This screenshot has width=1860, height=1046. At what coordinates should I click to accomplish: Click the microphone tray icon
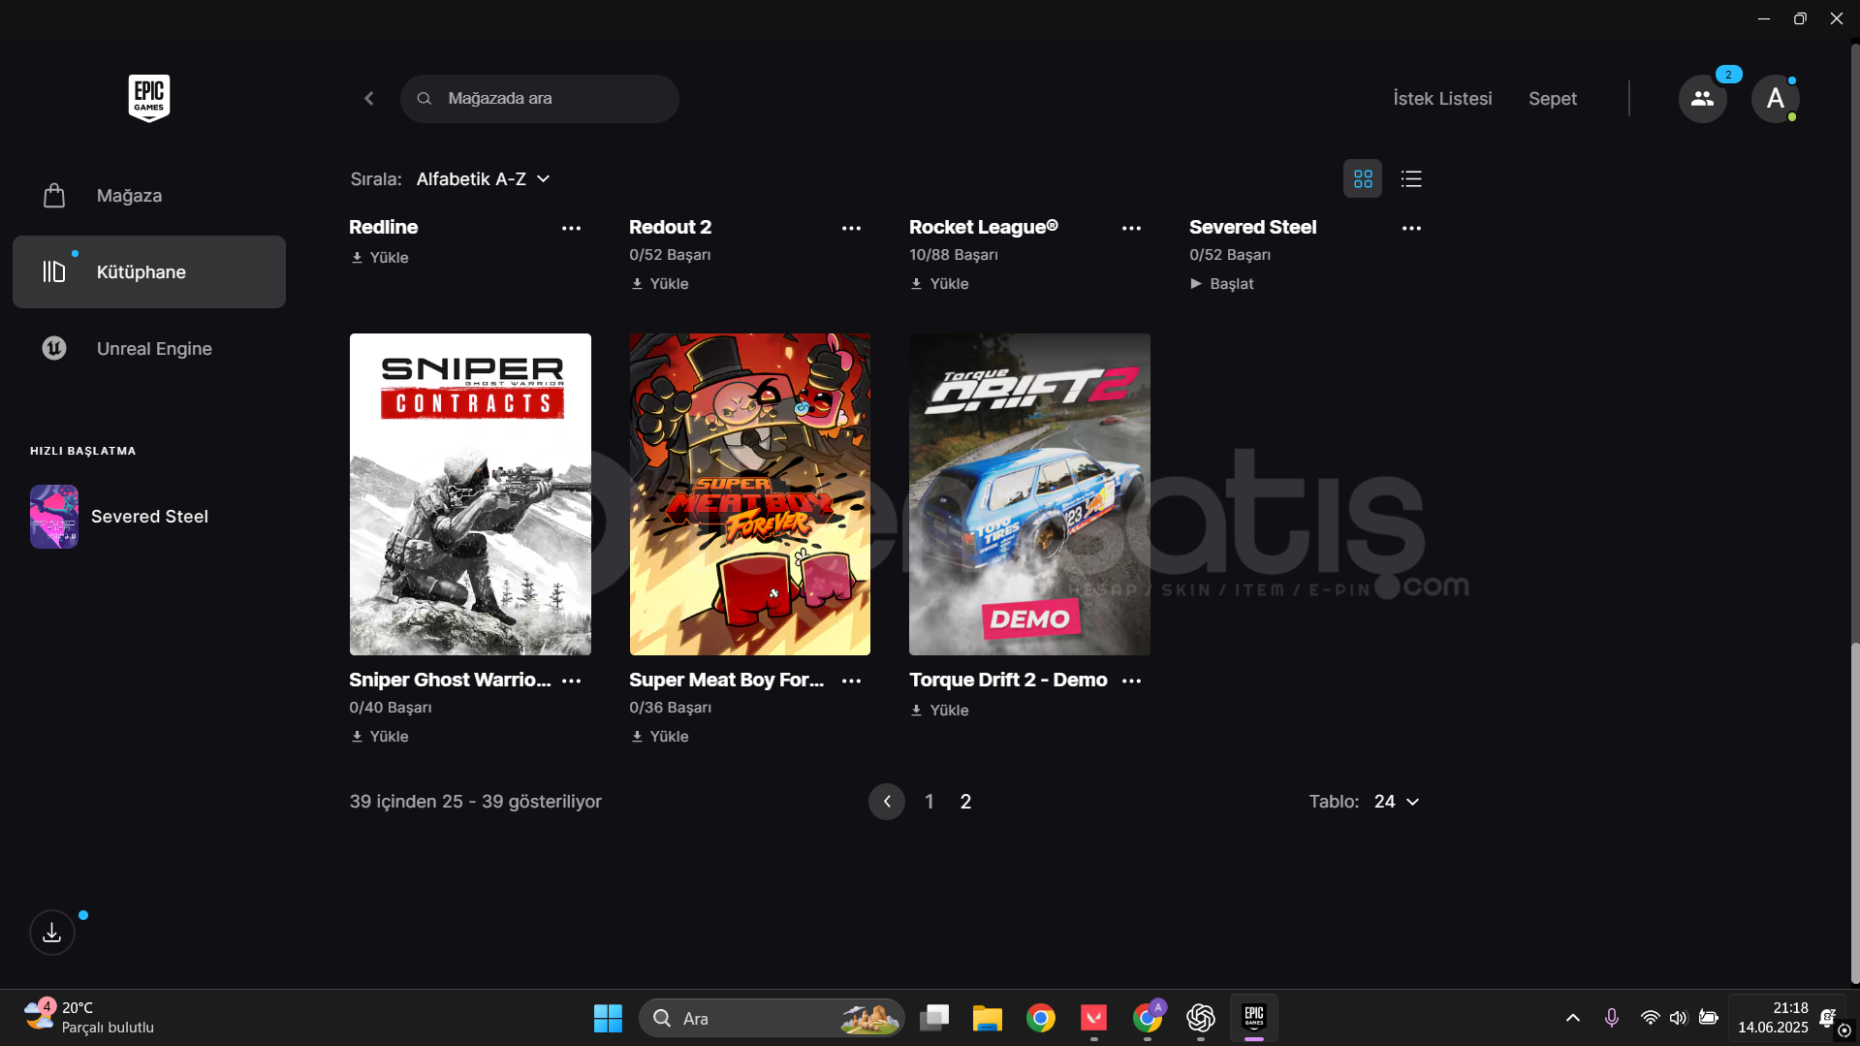point(1611,1018)
